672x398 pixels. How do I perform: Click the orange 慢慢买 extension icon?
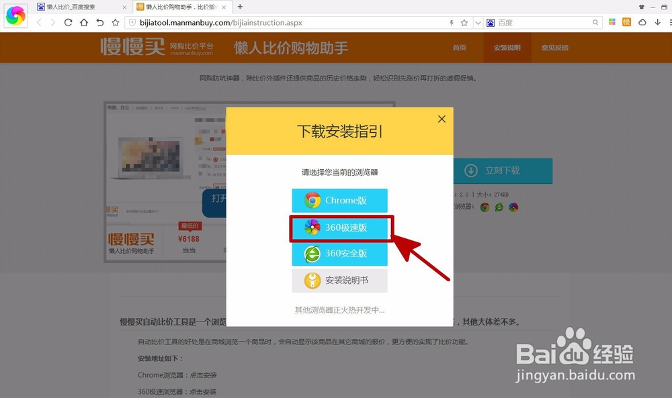626,22
